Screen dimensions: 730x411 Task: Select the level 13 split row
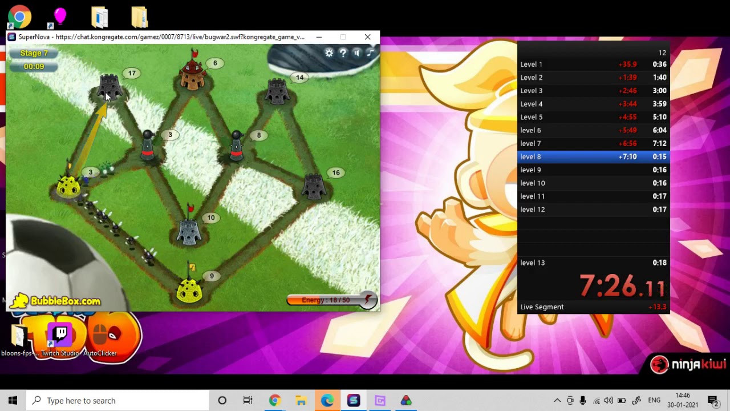[x=593, y=263]
